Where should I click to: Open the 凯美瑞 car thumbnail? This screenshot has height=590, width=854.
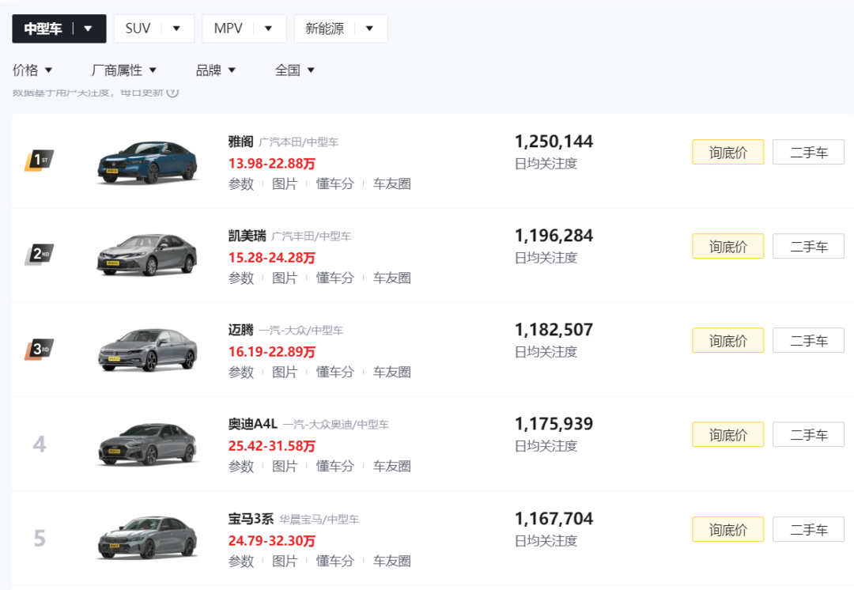(148, 255)
